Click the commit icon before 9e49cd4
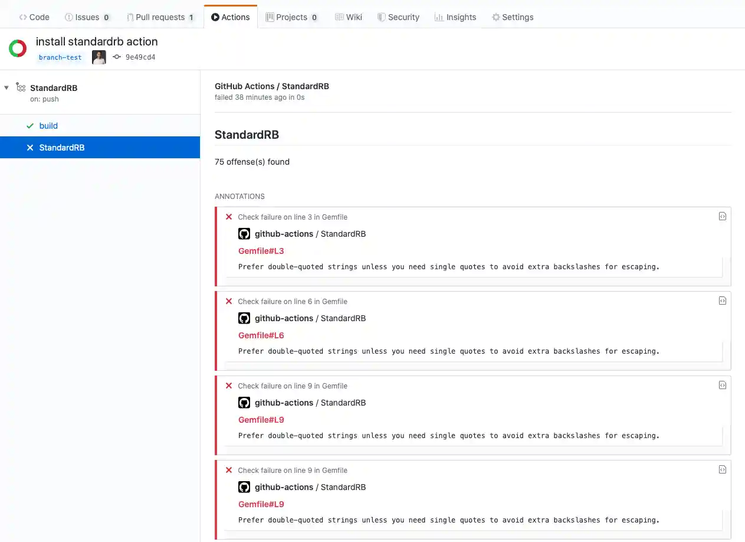Image resolution: width=745 pixels, height=542 pixels. click(x=116, y=57)
